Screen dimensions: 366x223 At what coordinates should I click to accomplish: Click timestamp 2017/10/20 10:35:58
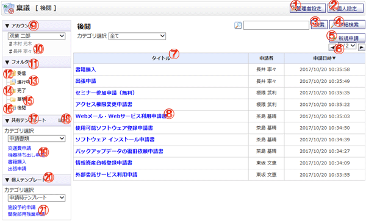pos(325,69)
